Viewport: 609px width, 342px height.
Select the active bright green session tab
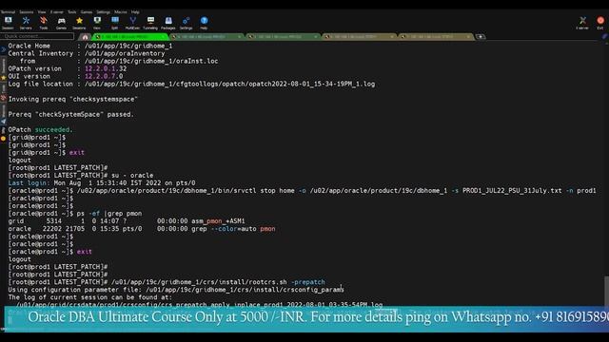(130, 37)
